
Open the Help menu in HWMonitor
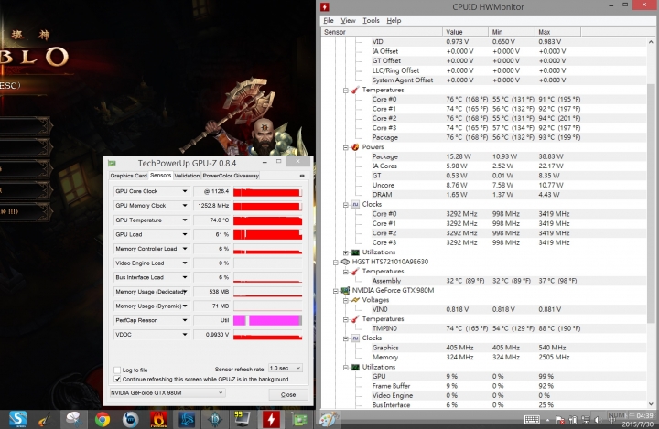(x=394, y=21)
